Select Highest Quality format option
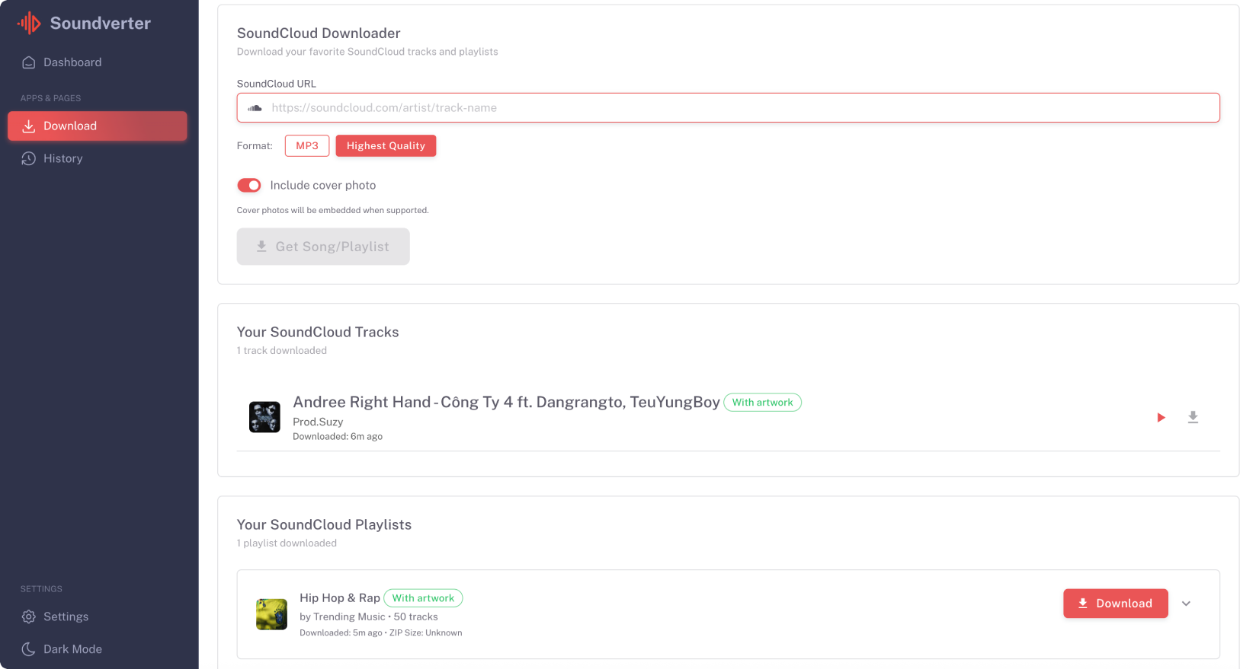 [x=386, y=146]
